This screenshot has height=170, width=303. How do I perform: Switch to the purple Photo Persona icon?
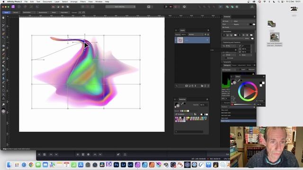pyautogui.click(x=13, y=7)
